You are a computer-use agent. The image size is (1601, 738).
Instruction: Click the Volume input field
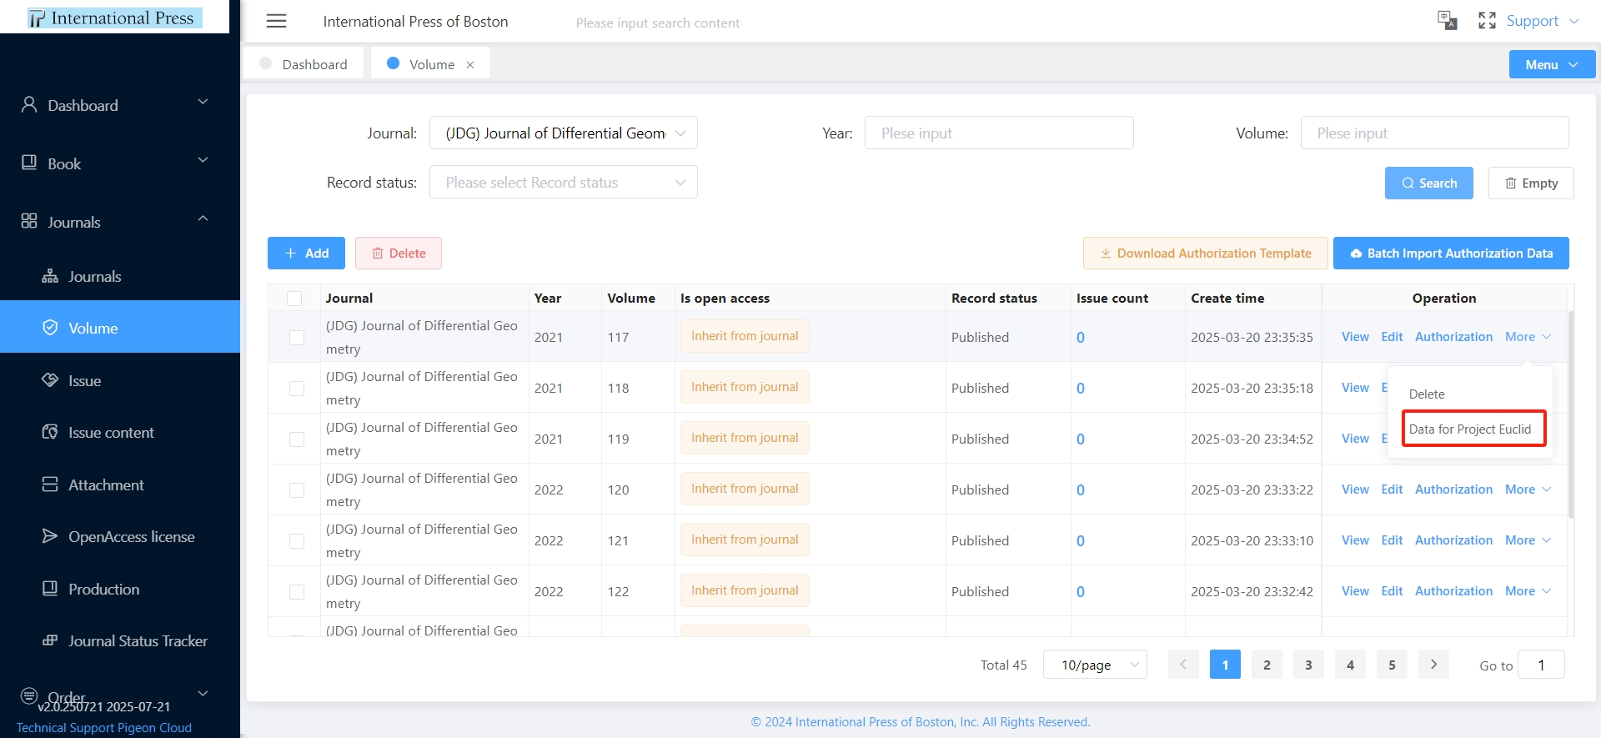click(1434, 133)
